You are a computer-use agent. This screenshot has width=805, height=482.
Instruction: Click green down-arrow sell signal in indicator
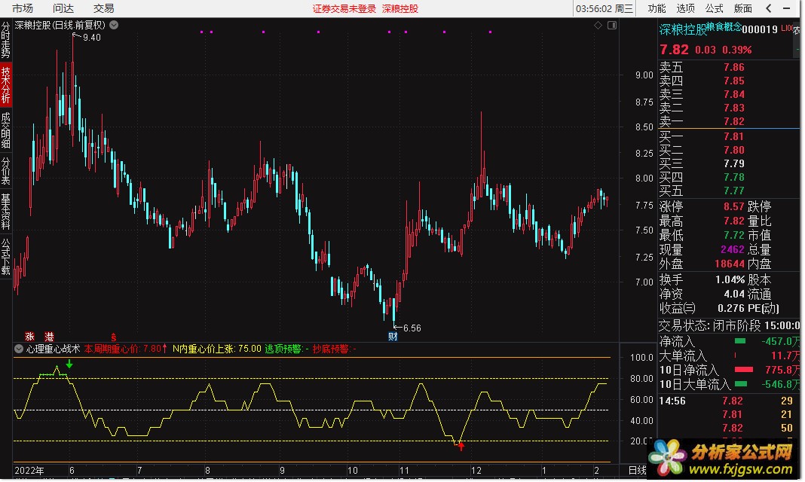(x=69, y=364)
